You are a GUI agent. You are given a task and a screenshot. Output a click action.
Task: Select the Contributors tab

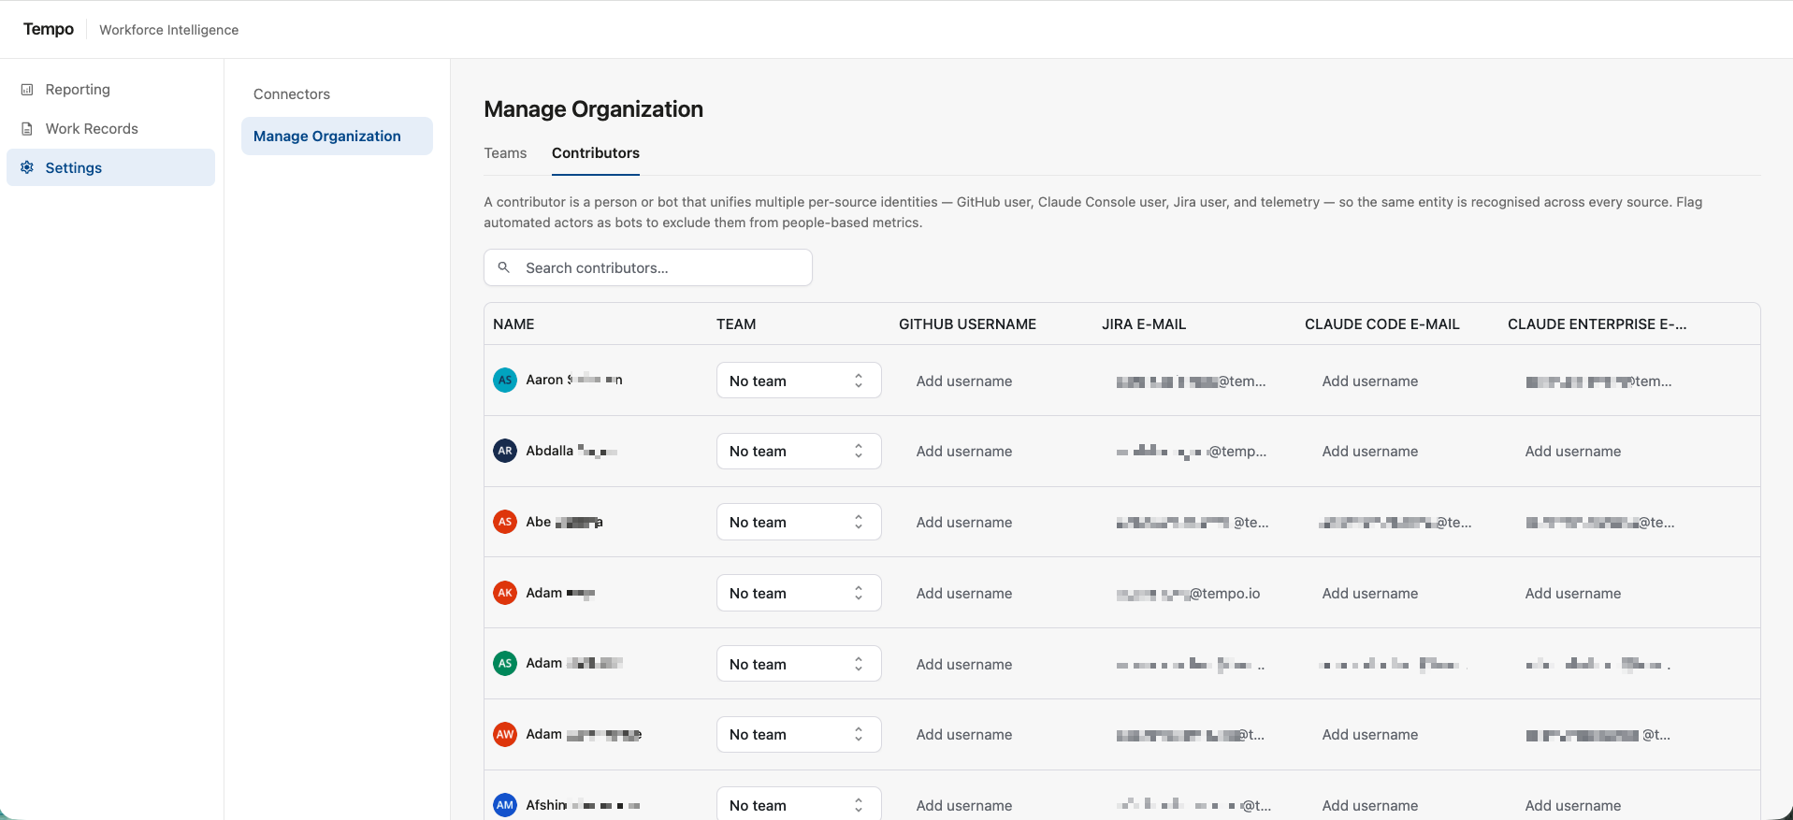596,153
